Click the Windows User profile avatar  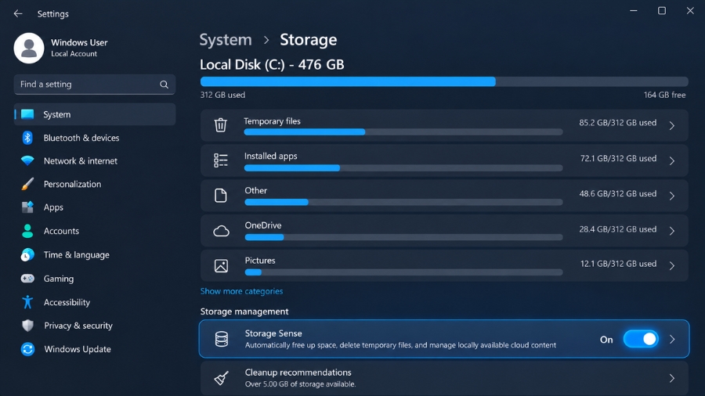[29, 48]
